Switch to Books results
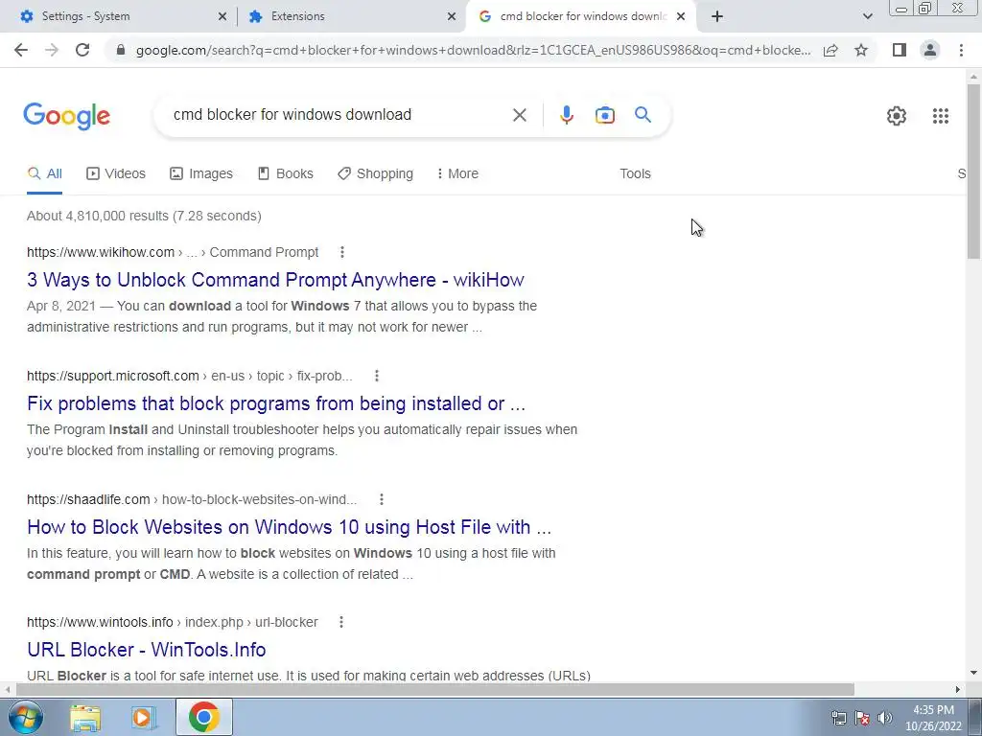The height and width of the screenshot is (736, 982). coord(286,174)
